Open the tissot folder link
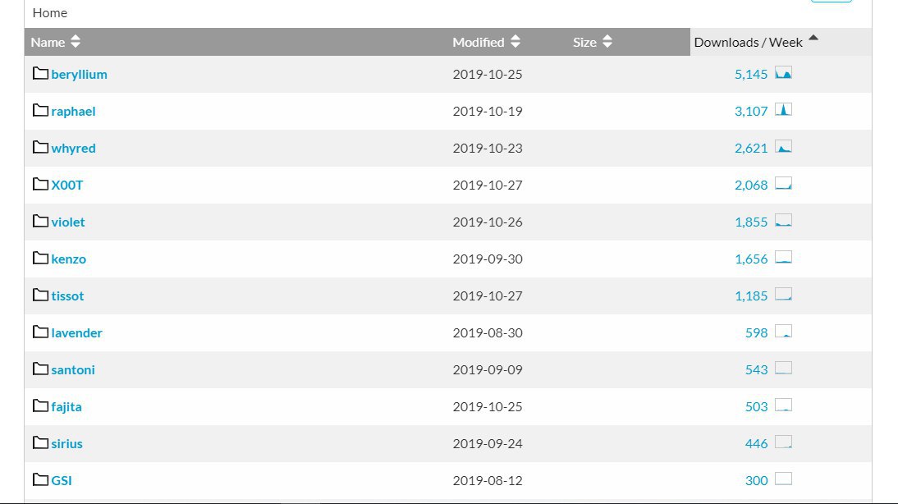The width and height of the screenshot is (898, 504). pyautogui.click(x=67, y=296)
